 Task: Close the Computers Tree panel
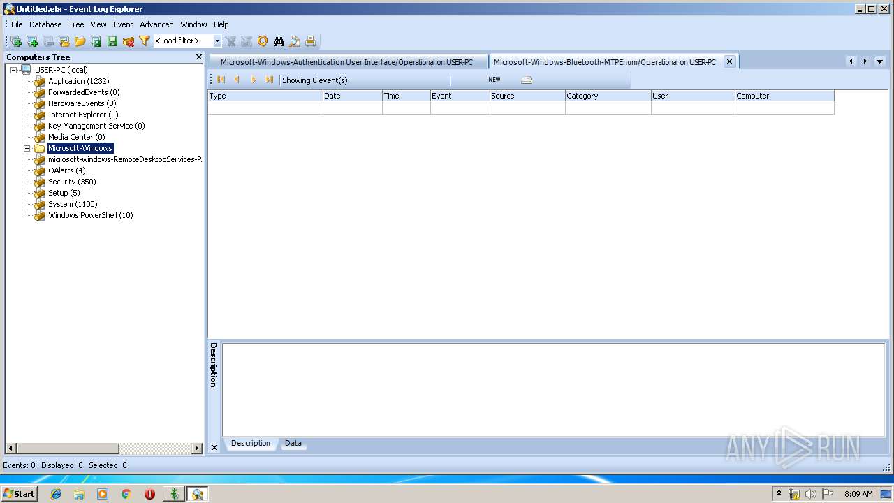[x=198, y=57]
